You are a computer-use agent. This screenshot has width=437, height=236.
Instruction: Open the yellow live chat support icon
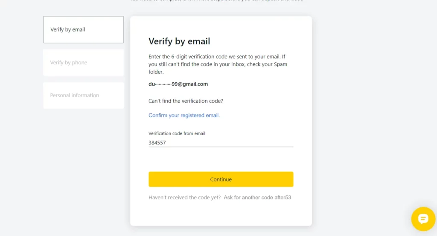(423, 219)
